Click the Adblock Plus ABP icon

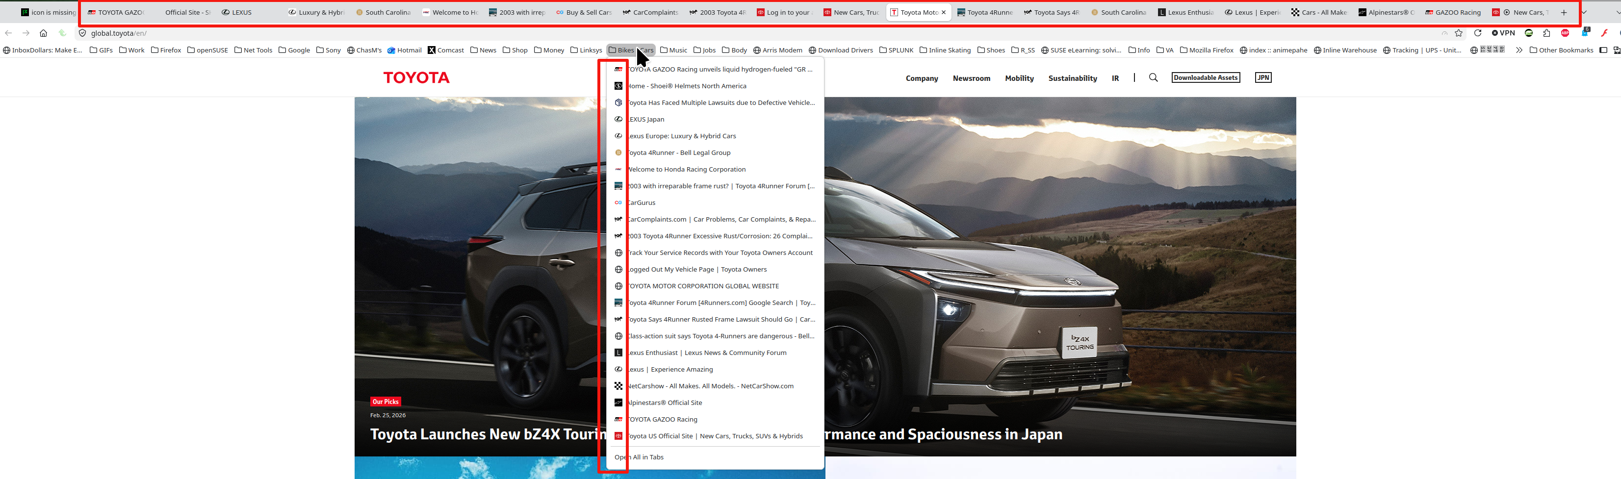(x=1565, y=33)
